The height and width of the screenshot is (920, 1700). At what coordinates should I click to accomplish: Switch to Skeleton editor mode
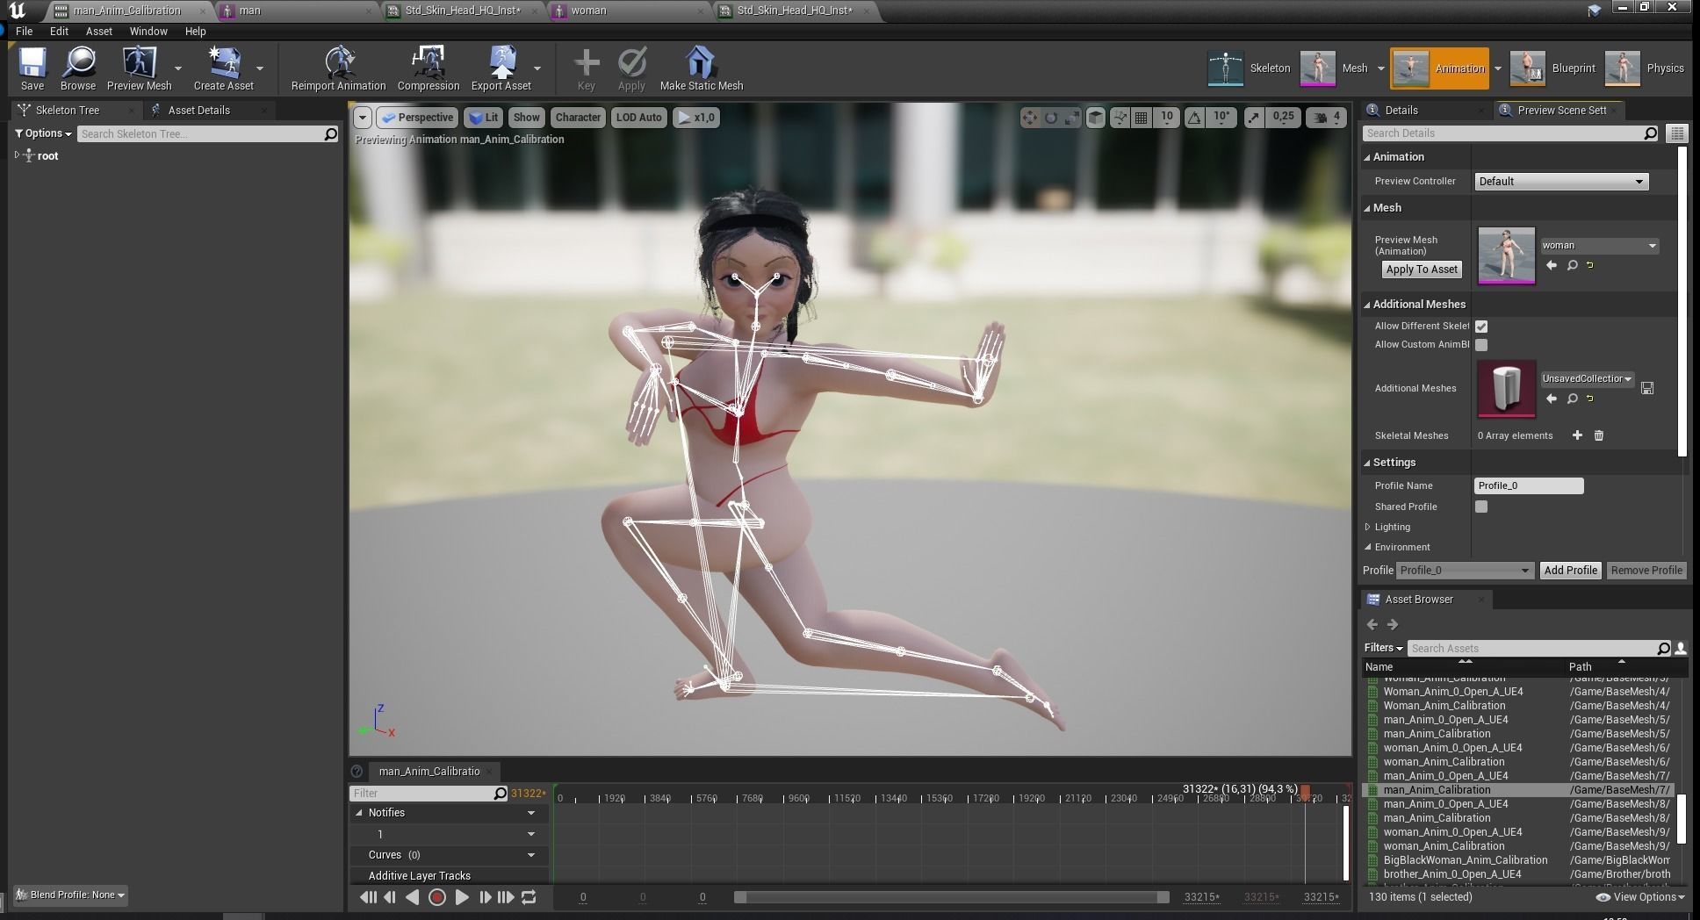click(x=1249, y=68)
